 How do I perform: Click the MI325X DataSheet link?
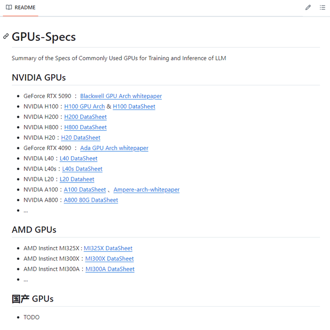(108, 248)
